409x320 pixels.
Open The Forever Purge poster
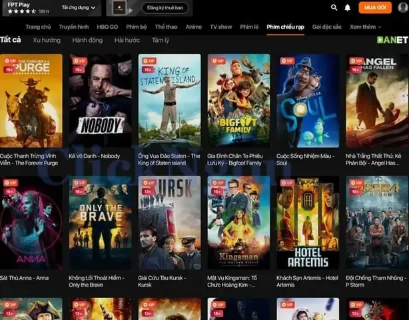click(x=31, y=101)
